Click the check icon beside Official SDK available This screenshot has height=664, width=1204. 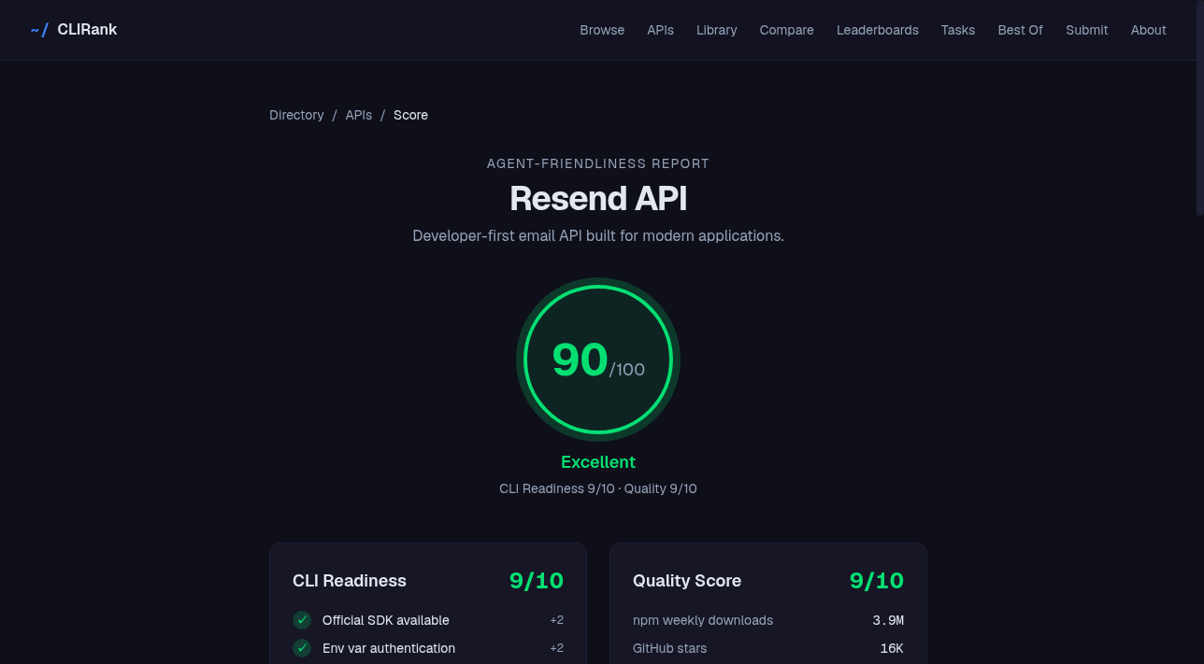pos(302,620)
